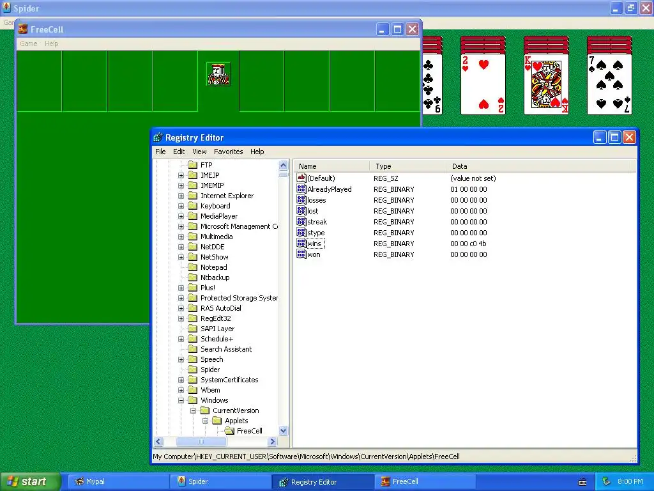This screenshot has height=491, width=654.
Task: Click the Ntbackup folder icon
Action: (x=192, y=277)
